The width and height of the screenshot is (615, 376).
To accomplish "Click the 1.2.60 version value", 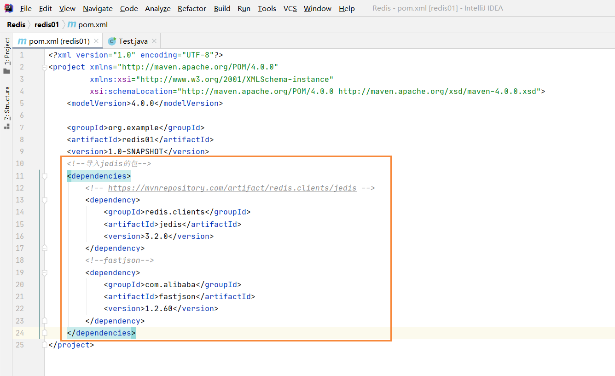I will pos(159,308).
